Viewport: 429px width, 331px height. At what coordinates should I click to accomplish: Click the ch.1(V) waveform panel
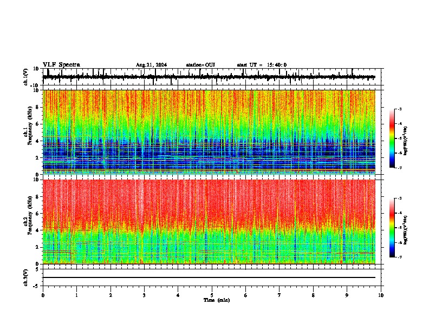tap(212, 77)
